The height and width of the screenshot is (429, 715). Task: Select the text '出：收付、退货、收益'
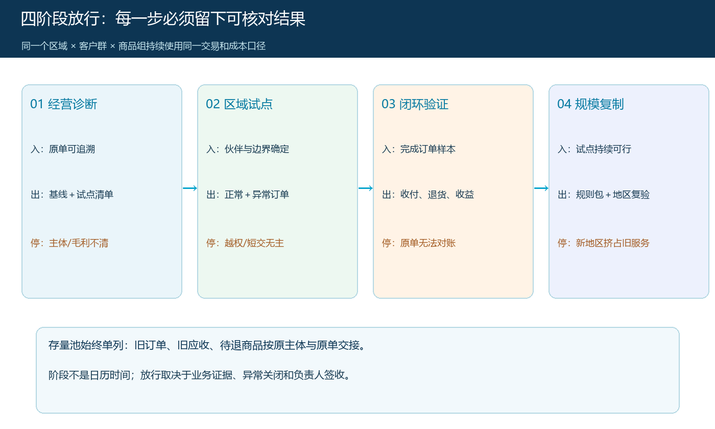pos(428,195)
